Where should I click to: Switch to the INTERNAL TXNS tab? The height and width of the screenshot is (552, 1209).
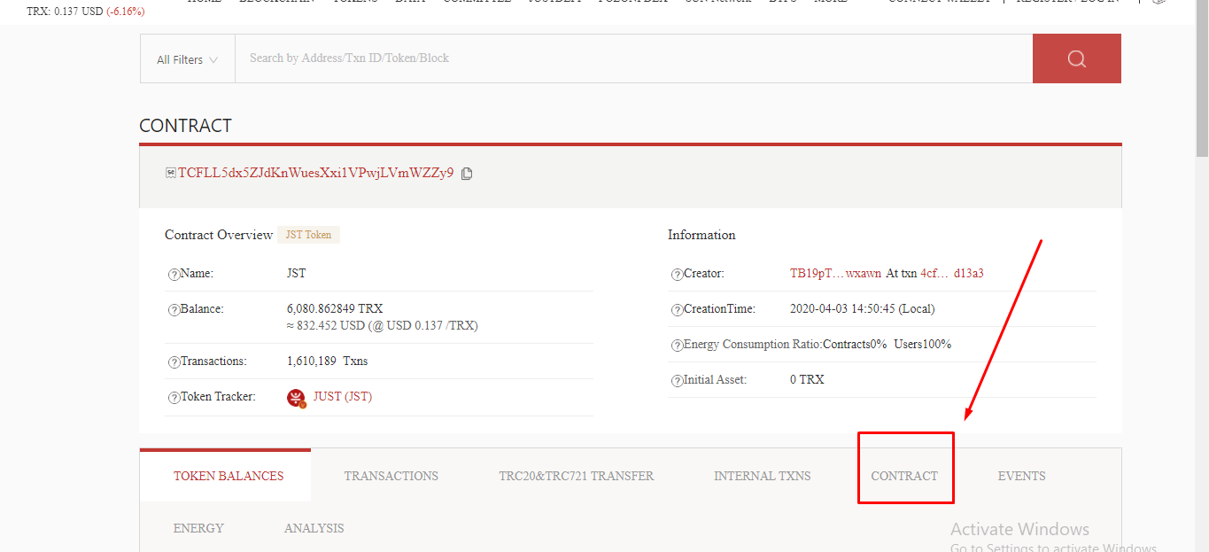tap(763, 476)
